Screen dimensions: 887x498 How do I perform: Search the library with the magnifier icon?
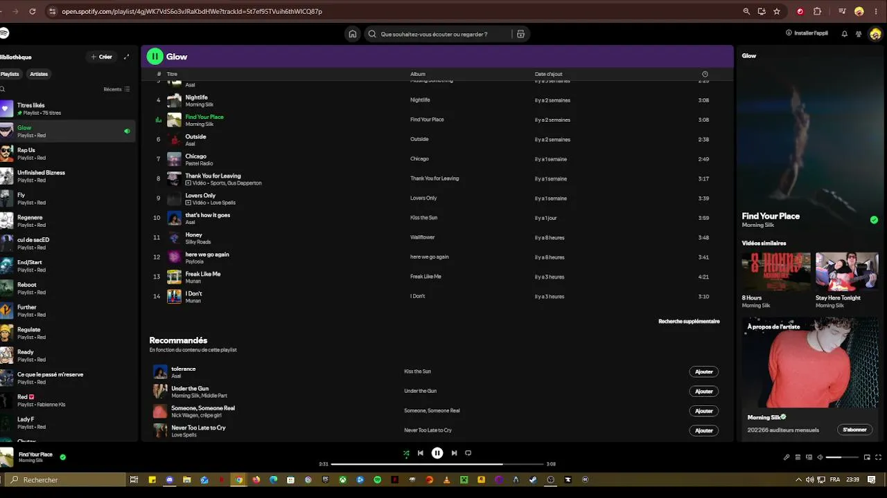point(3,89)
